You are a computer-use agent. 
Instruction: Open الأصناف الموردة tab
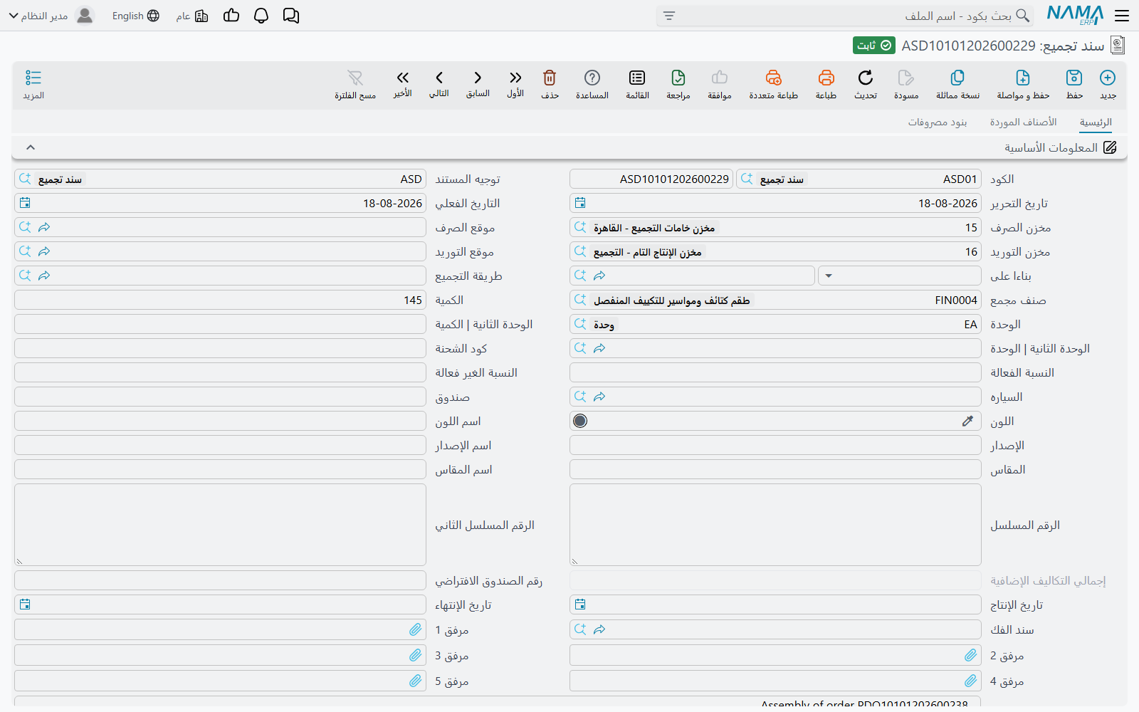tap(1023, 122)
